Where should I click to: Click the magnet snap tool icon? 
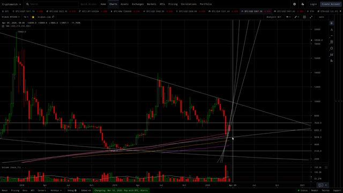pos(332,55)
